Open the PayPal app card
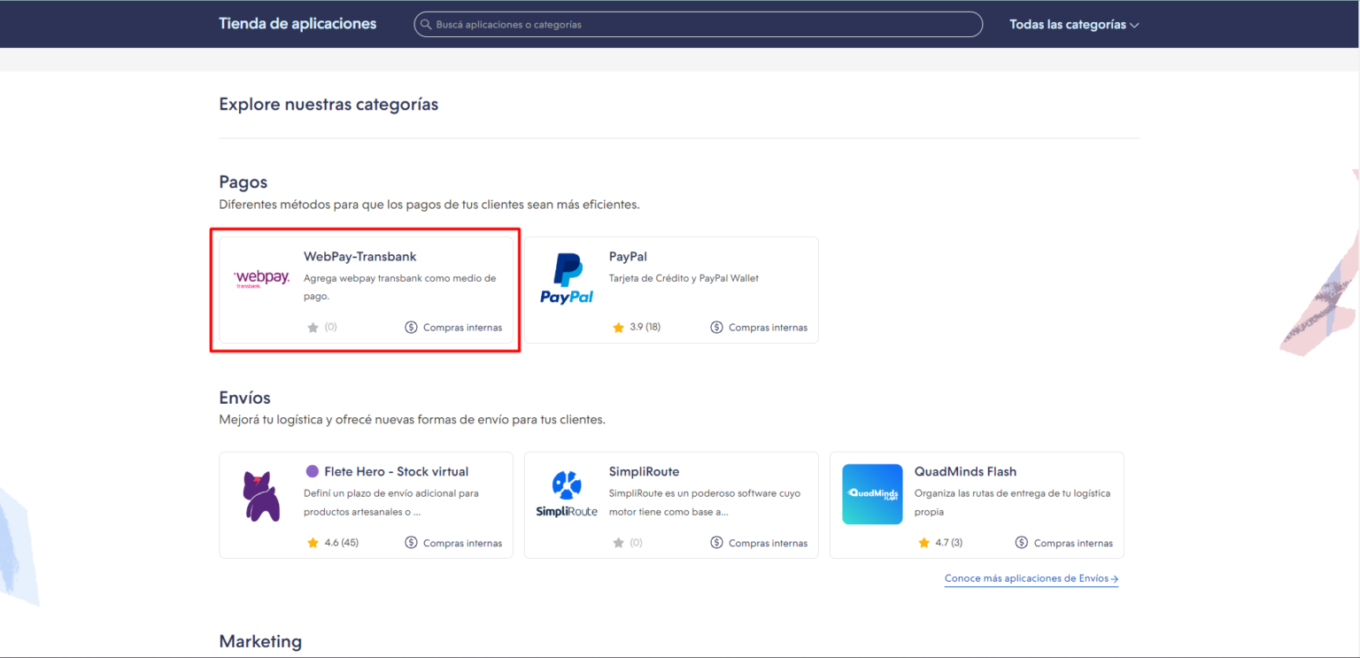 670,290
